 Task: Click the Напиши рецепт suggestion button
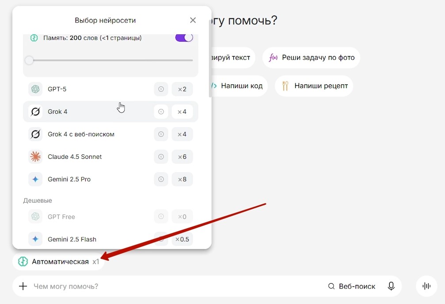(314, 86)
